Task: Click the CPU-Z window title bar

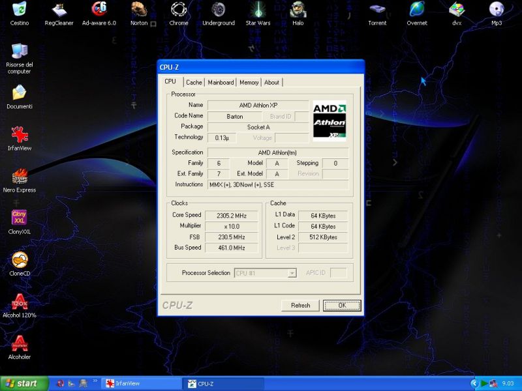Action: [261, 67]
